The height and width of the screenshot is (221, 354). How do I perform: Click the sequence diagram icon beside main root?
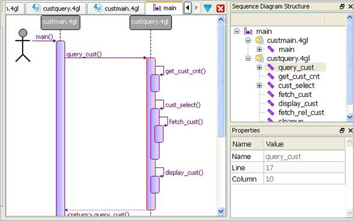click(x=248, y=31)
